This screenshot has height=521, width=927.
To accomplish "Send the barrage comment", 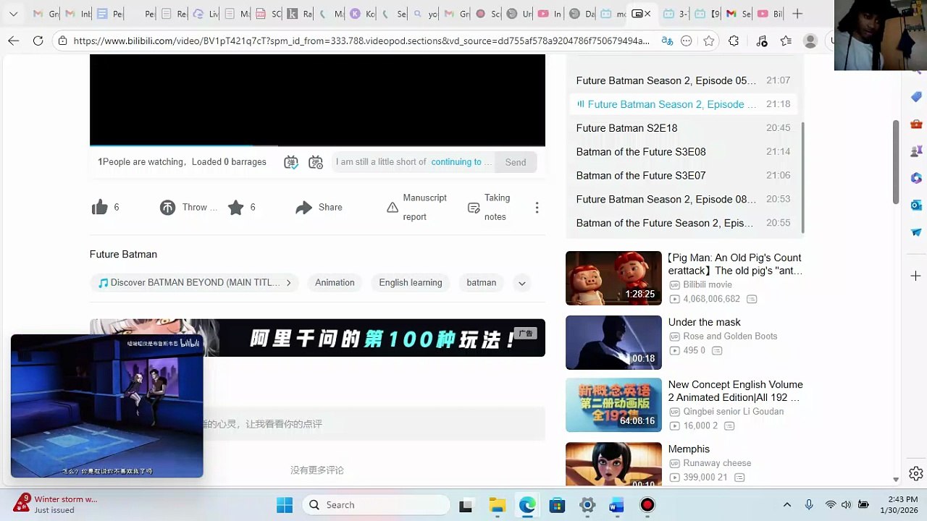I will click(516, 162).
